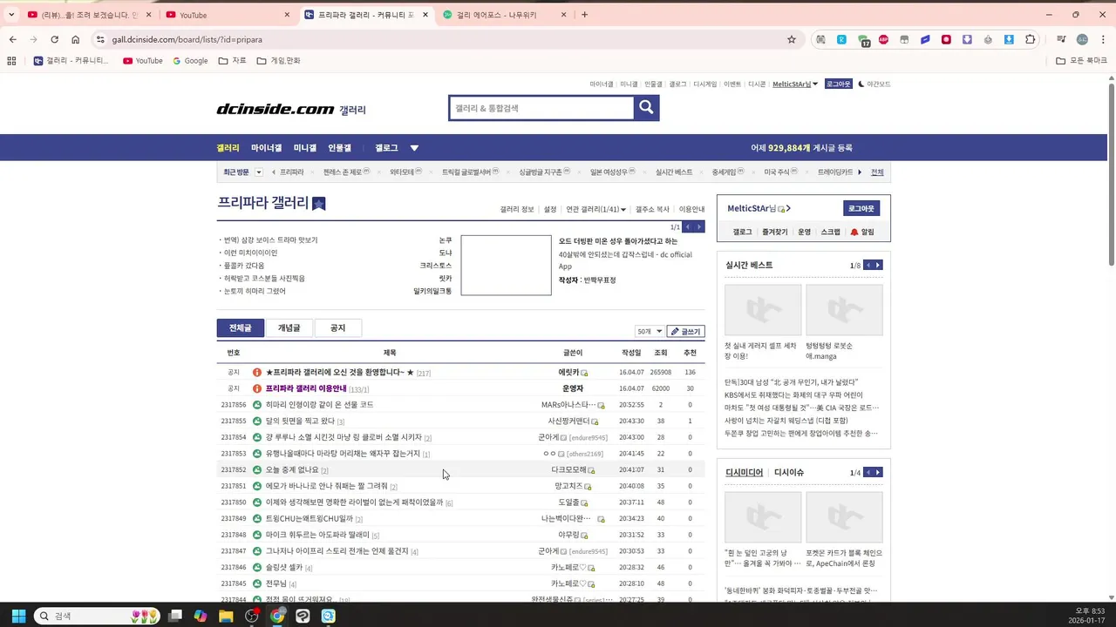
Task: Select the 개념글 tab
Action: tap(289, 327)
